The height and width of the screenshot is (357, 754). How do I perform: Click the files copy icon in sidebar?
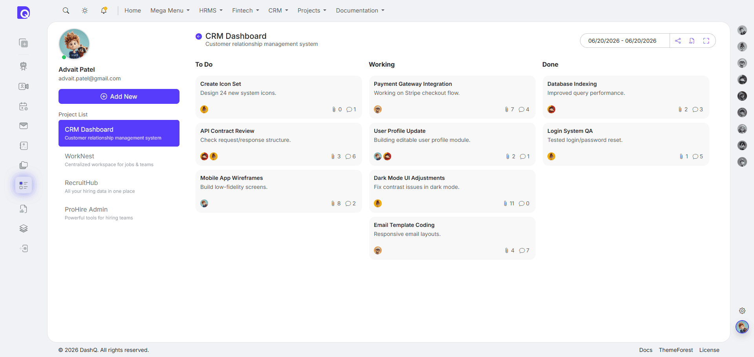click(24, 165)
